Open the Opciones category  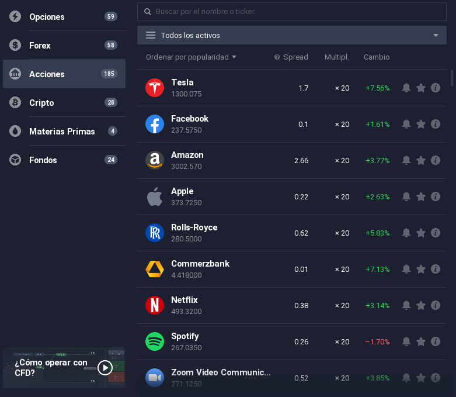(x=64, y=16)
